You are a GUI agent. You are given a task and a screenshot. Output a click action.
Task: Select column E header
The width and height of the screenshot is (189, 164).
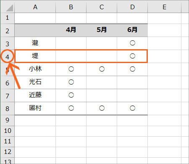point(164,7)
